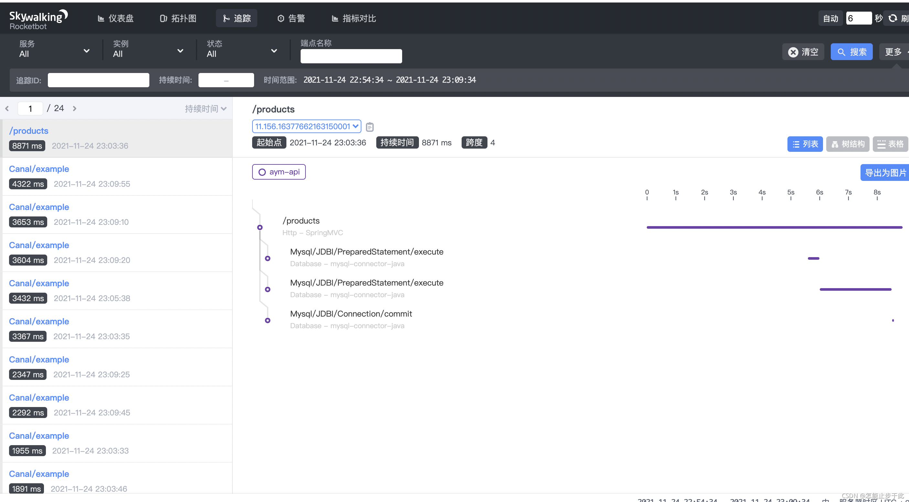
Task: Expand the 实例 instance dropdown
Action: coord(148,49)
